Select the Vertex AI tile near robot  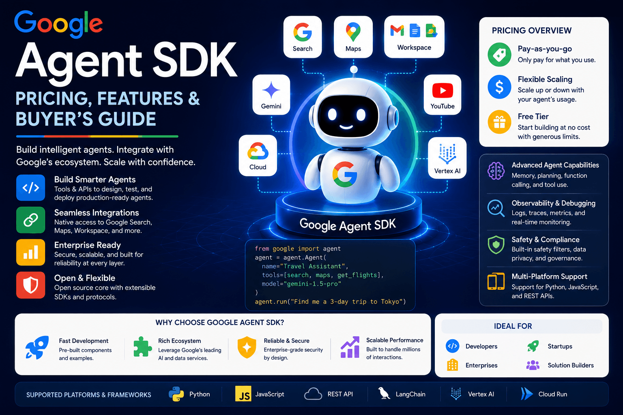(x=447, y=158)
